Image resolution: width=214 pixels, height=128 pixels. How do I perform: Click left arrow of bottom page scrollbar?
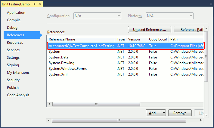pos(49,120)
